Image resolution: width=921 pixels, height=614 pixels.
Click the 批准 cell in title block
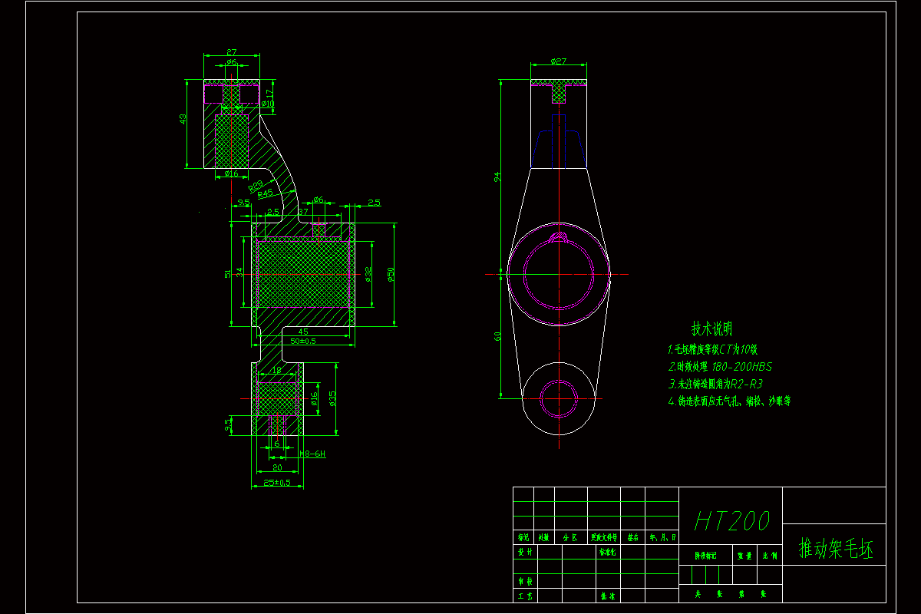pyautogui.click(x=606, y=596)
